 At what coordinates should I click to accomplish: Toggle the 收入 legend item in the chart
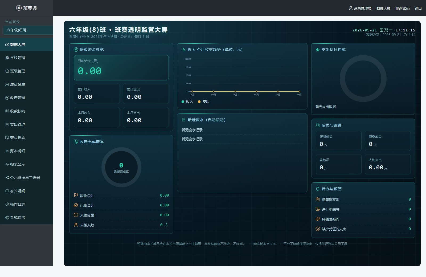coord(187,101)
